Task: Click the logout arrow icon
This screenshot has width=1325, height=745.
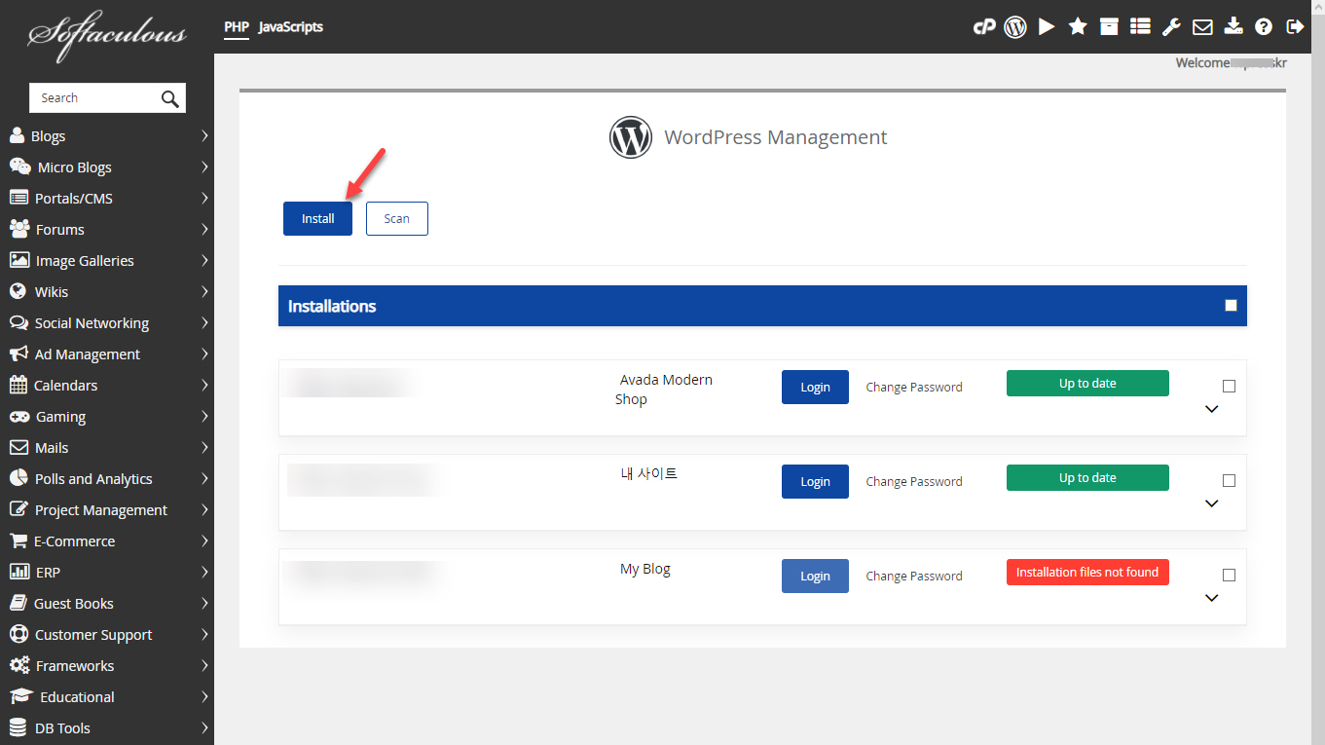Action: [1295, 27]
